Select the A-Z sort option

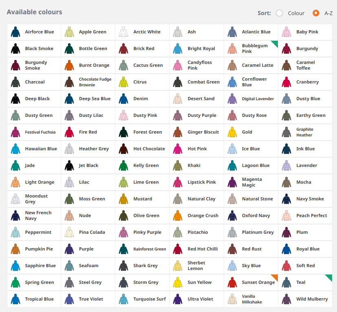pyautogui.click(x=317, y=13)
